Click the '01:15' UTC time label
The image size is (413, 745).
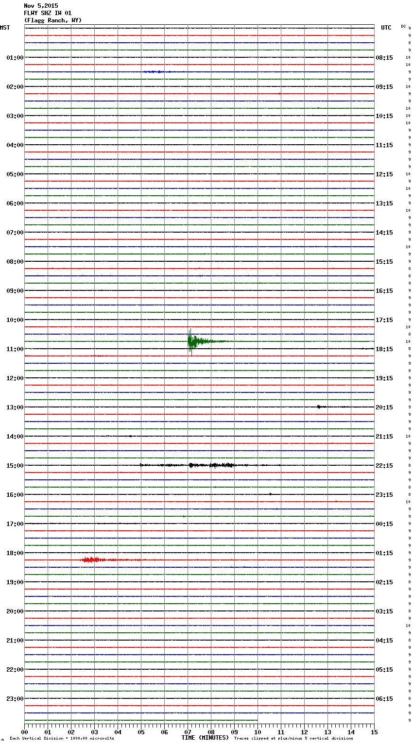384,553
